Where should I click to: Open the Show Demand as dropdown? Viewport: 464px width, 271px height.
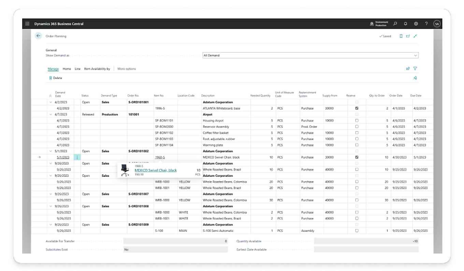click(310, 55)
